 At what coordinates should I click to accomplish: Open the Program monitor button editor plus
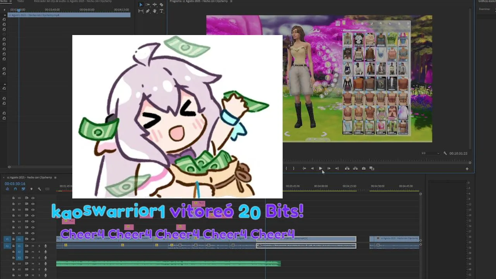467,169
